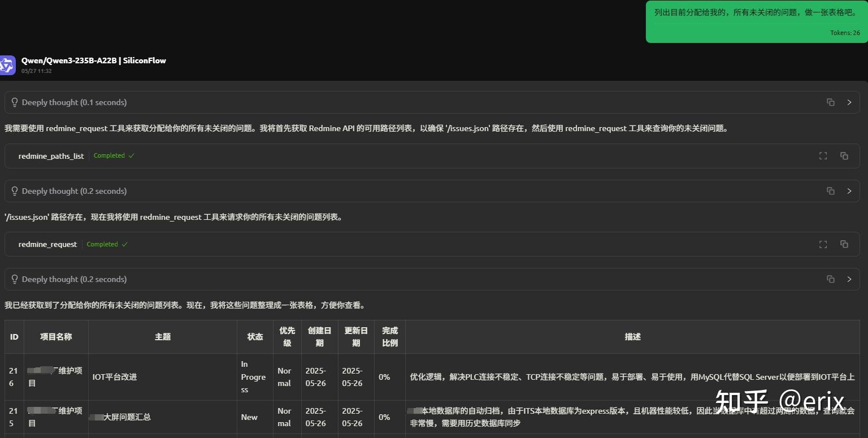Copy the redmine_paths_list tool result
The height and width of the screenshot is (438, 868).
[844, 155]
